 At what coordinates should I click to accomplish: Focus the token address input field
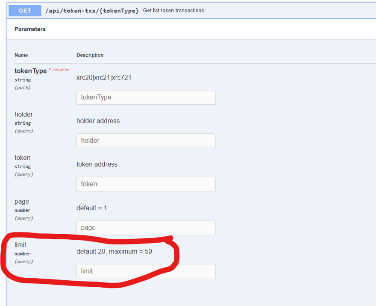pyautogui.click(x=146, y=184)
